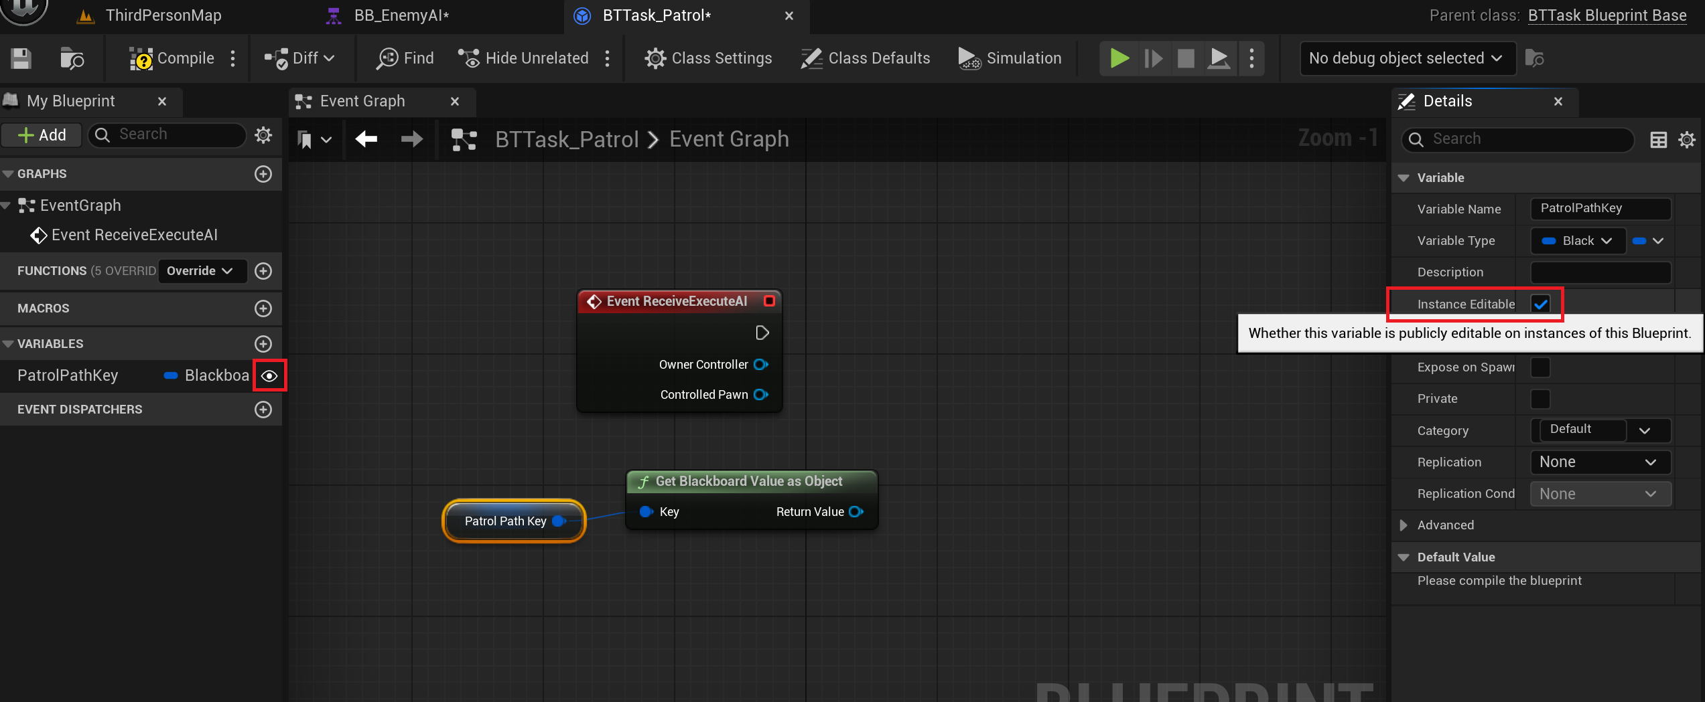Open the variable container type dropdown
This screenshot has height=702, width=1705.
(1647, 241)
